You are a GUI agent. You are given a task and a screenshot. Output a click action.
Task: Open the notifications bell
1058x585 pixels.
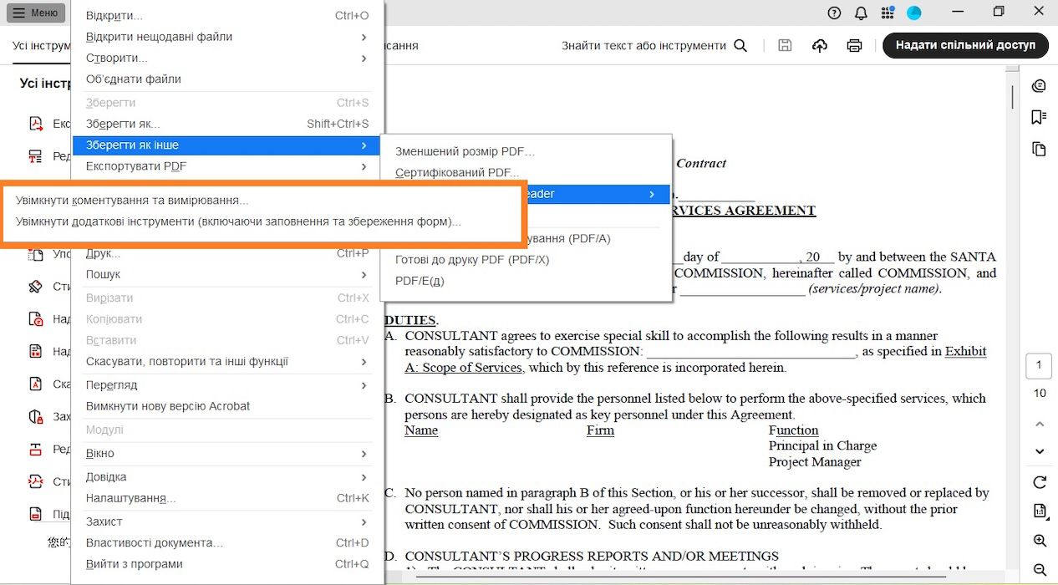click(861, 13)
